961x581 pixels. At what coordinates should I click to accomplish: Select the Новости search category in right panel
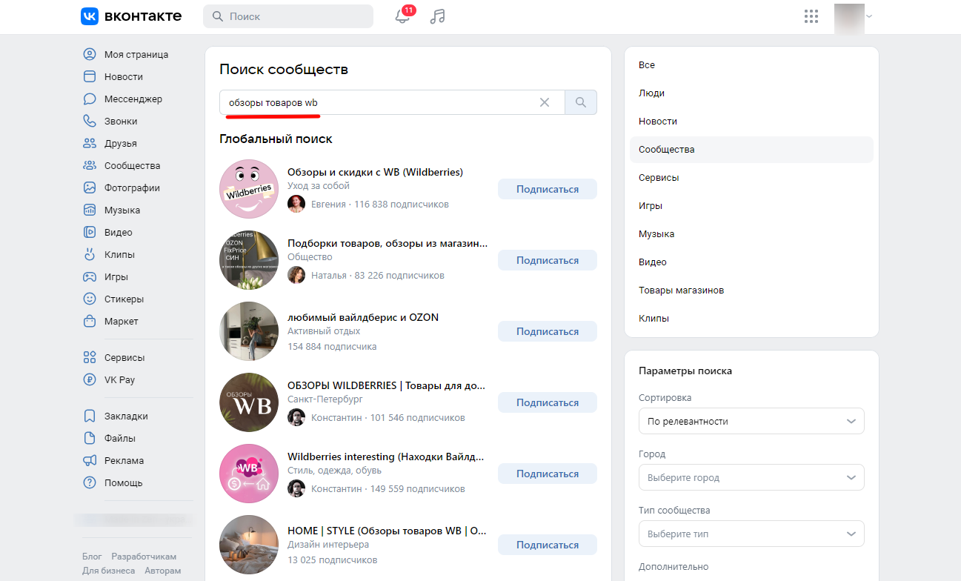[x=751, y=122]
